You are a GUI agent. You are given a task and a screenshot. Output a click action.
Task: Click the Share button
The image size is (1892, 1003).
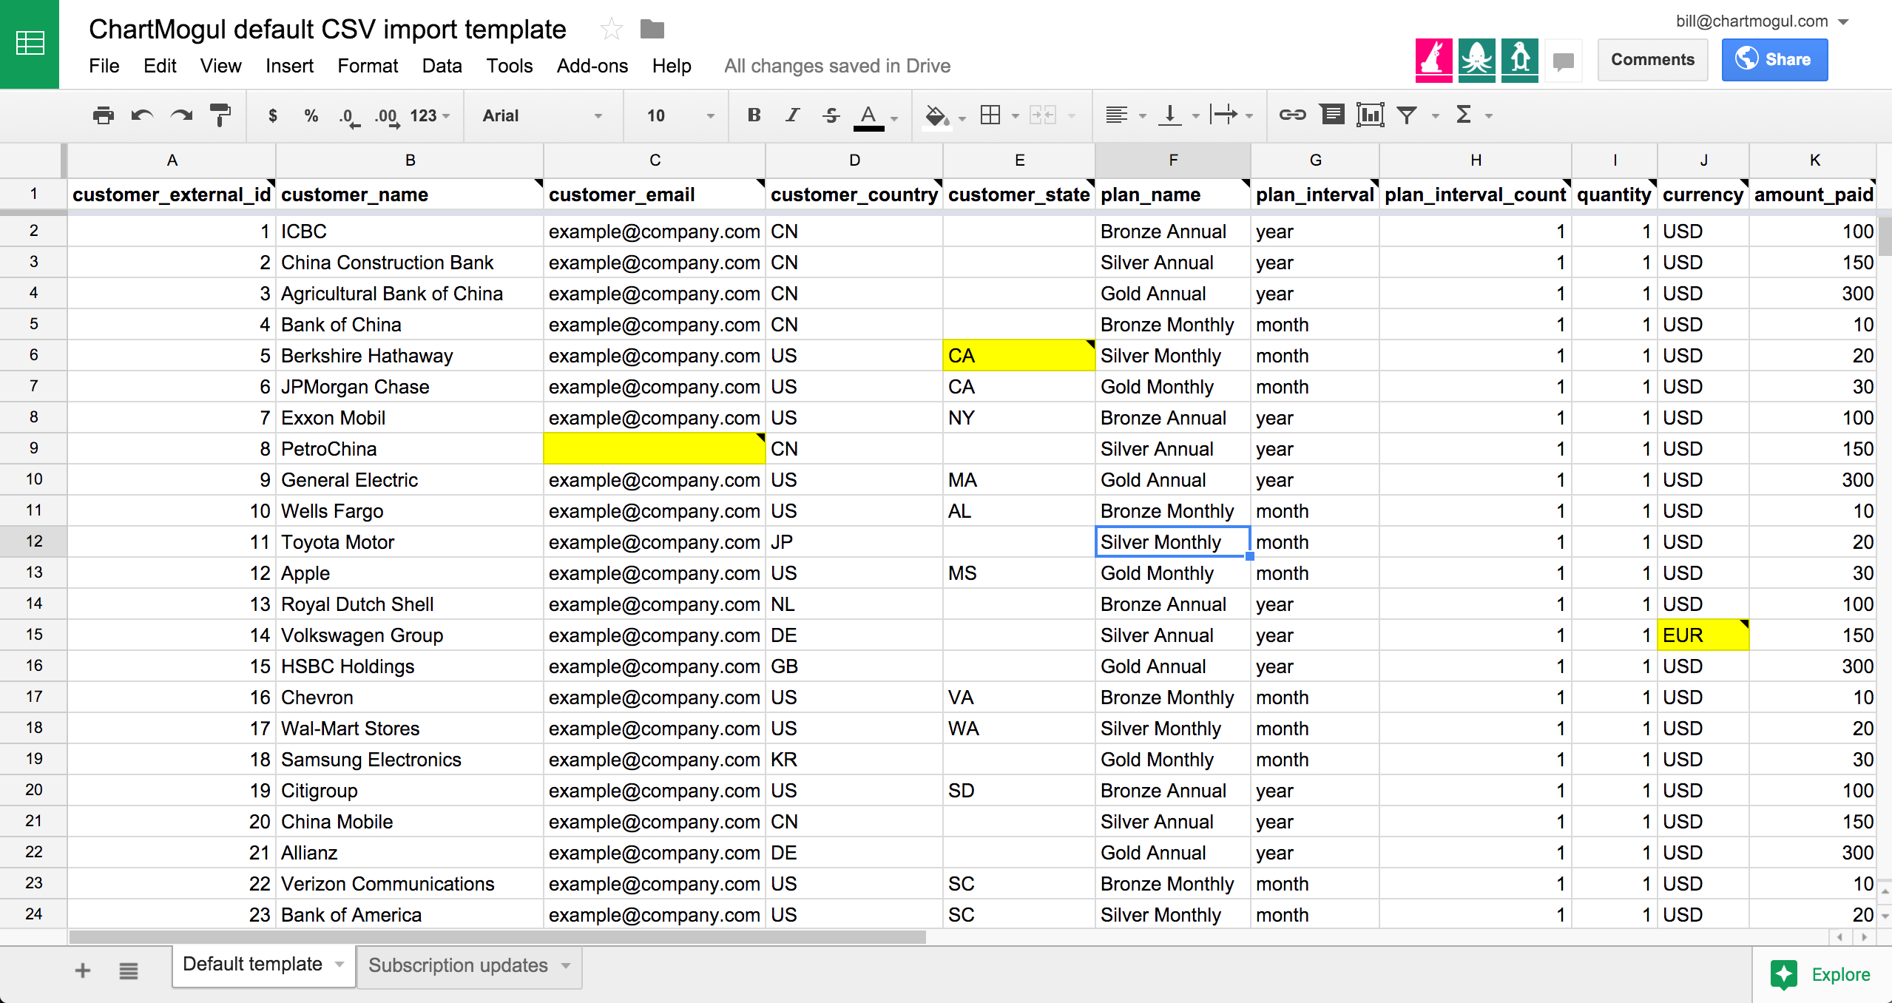click(x=1774, y=59)
